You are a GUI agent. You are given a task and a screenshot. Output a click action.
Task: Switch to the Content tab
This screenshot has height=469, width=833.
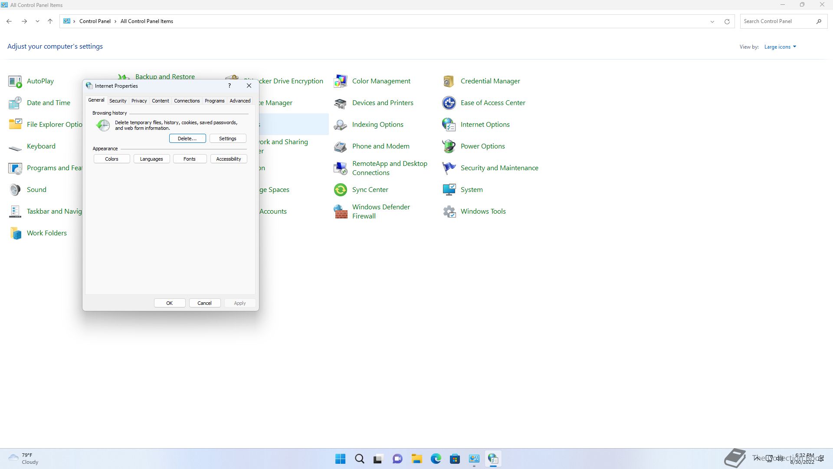click(160, 101)
